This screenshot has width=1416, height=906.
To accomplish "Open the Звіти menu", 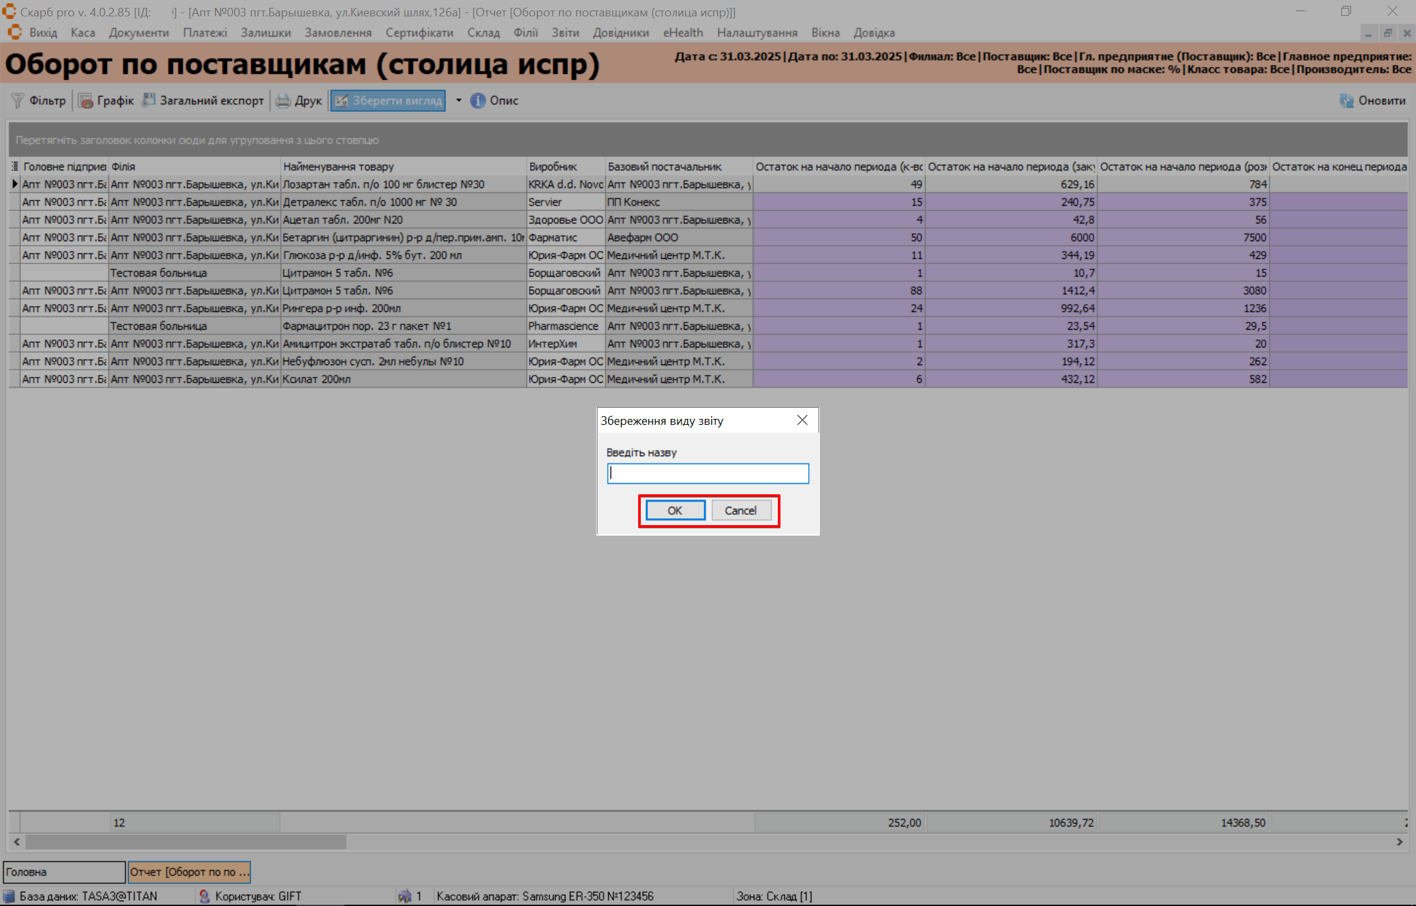I will [565, 33].
